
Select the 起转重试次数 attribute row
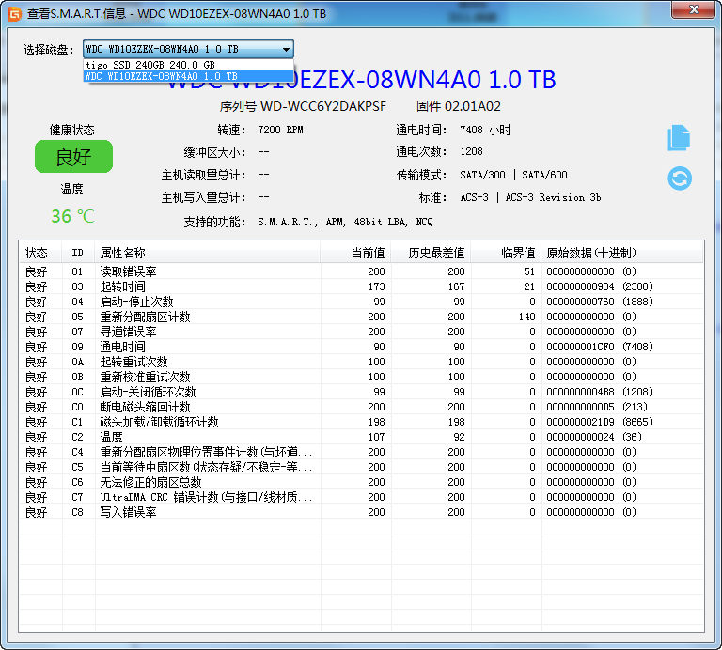pos(361,362)
